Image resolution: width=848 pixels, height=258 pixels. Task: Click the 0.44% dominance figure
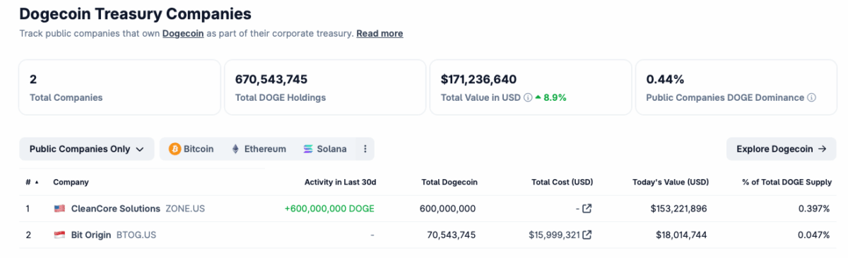(665, 79)
